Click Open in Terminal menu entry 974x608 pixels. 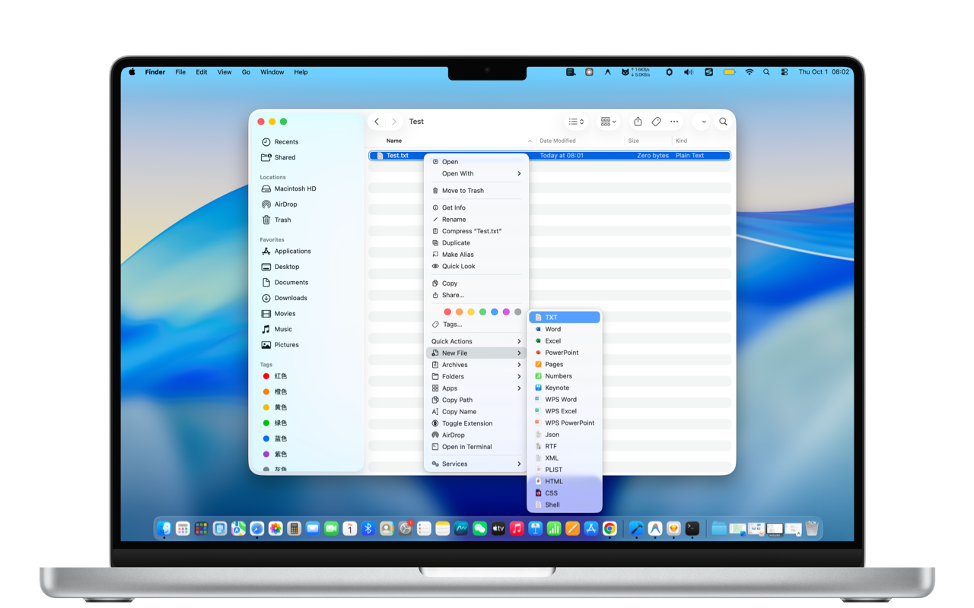476,447
